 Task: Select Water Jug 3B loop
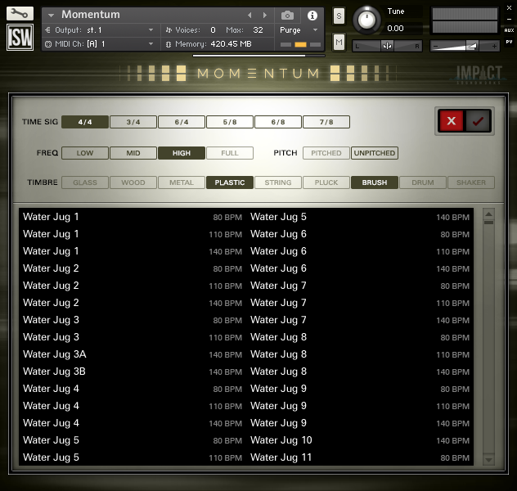point(133,372)
